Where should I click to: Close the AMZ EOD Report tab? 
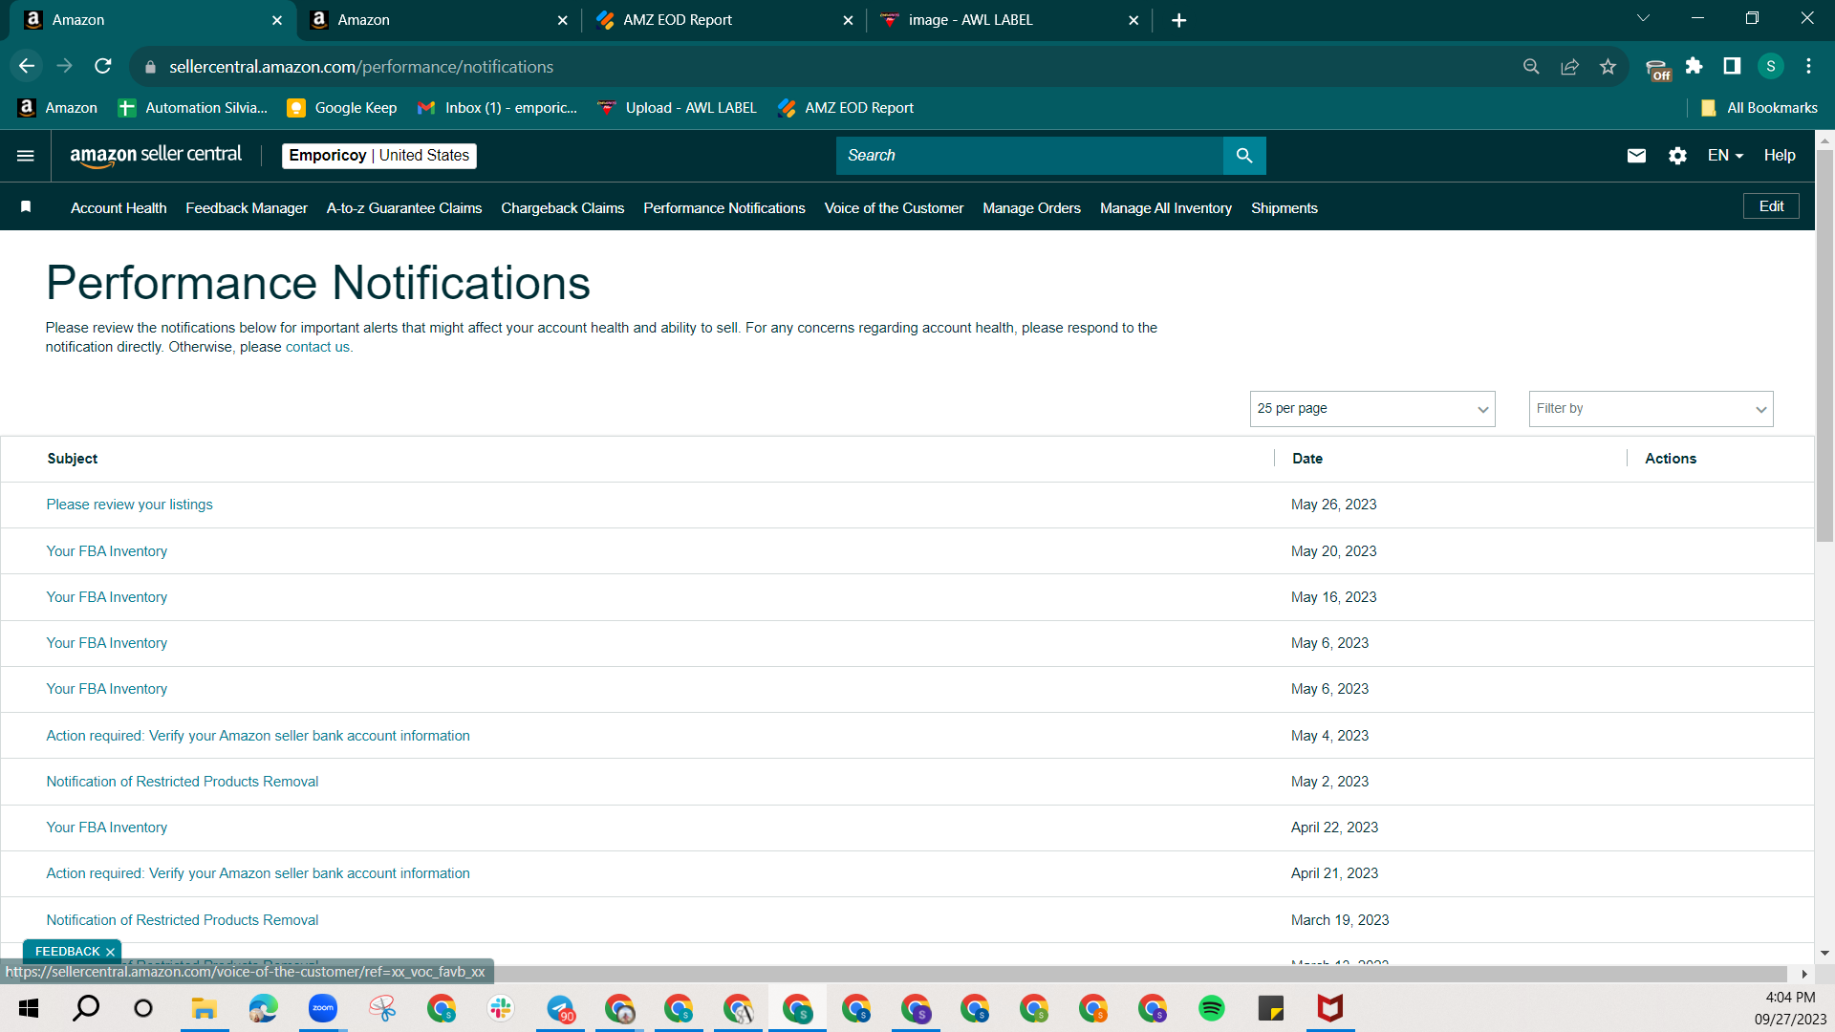pos(848,20)
